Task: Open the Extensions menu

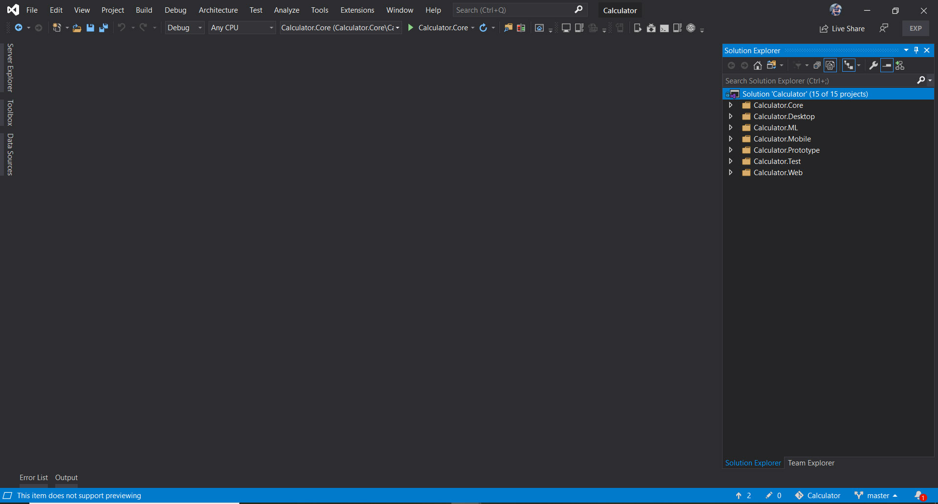Action: (x=357, y=10)
